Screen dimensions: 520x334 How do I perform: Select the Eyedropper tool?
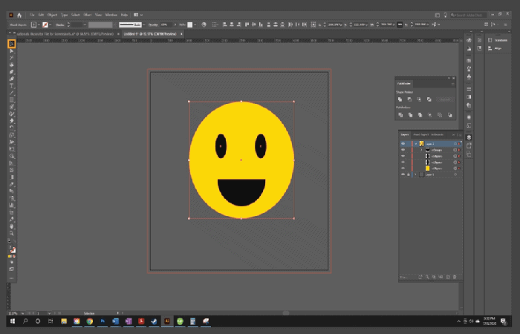(12, 184)
